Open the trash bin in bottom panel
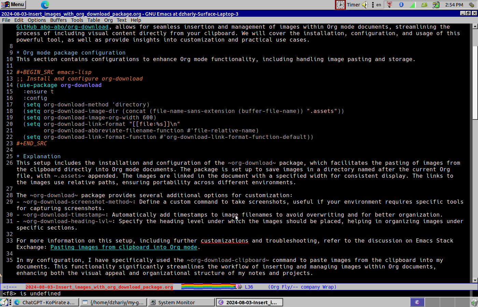 (474, 302)
